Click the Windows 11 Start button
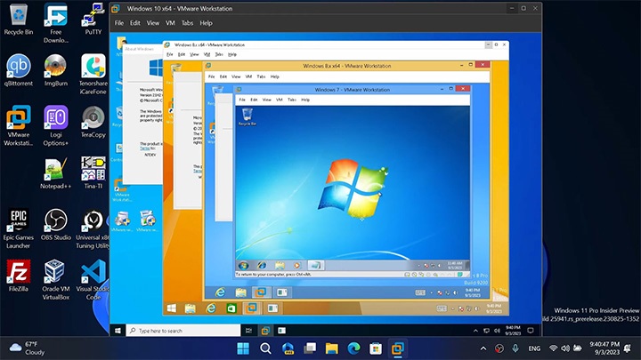641x360 pixels. point(243,348)
